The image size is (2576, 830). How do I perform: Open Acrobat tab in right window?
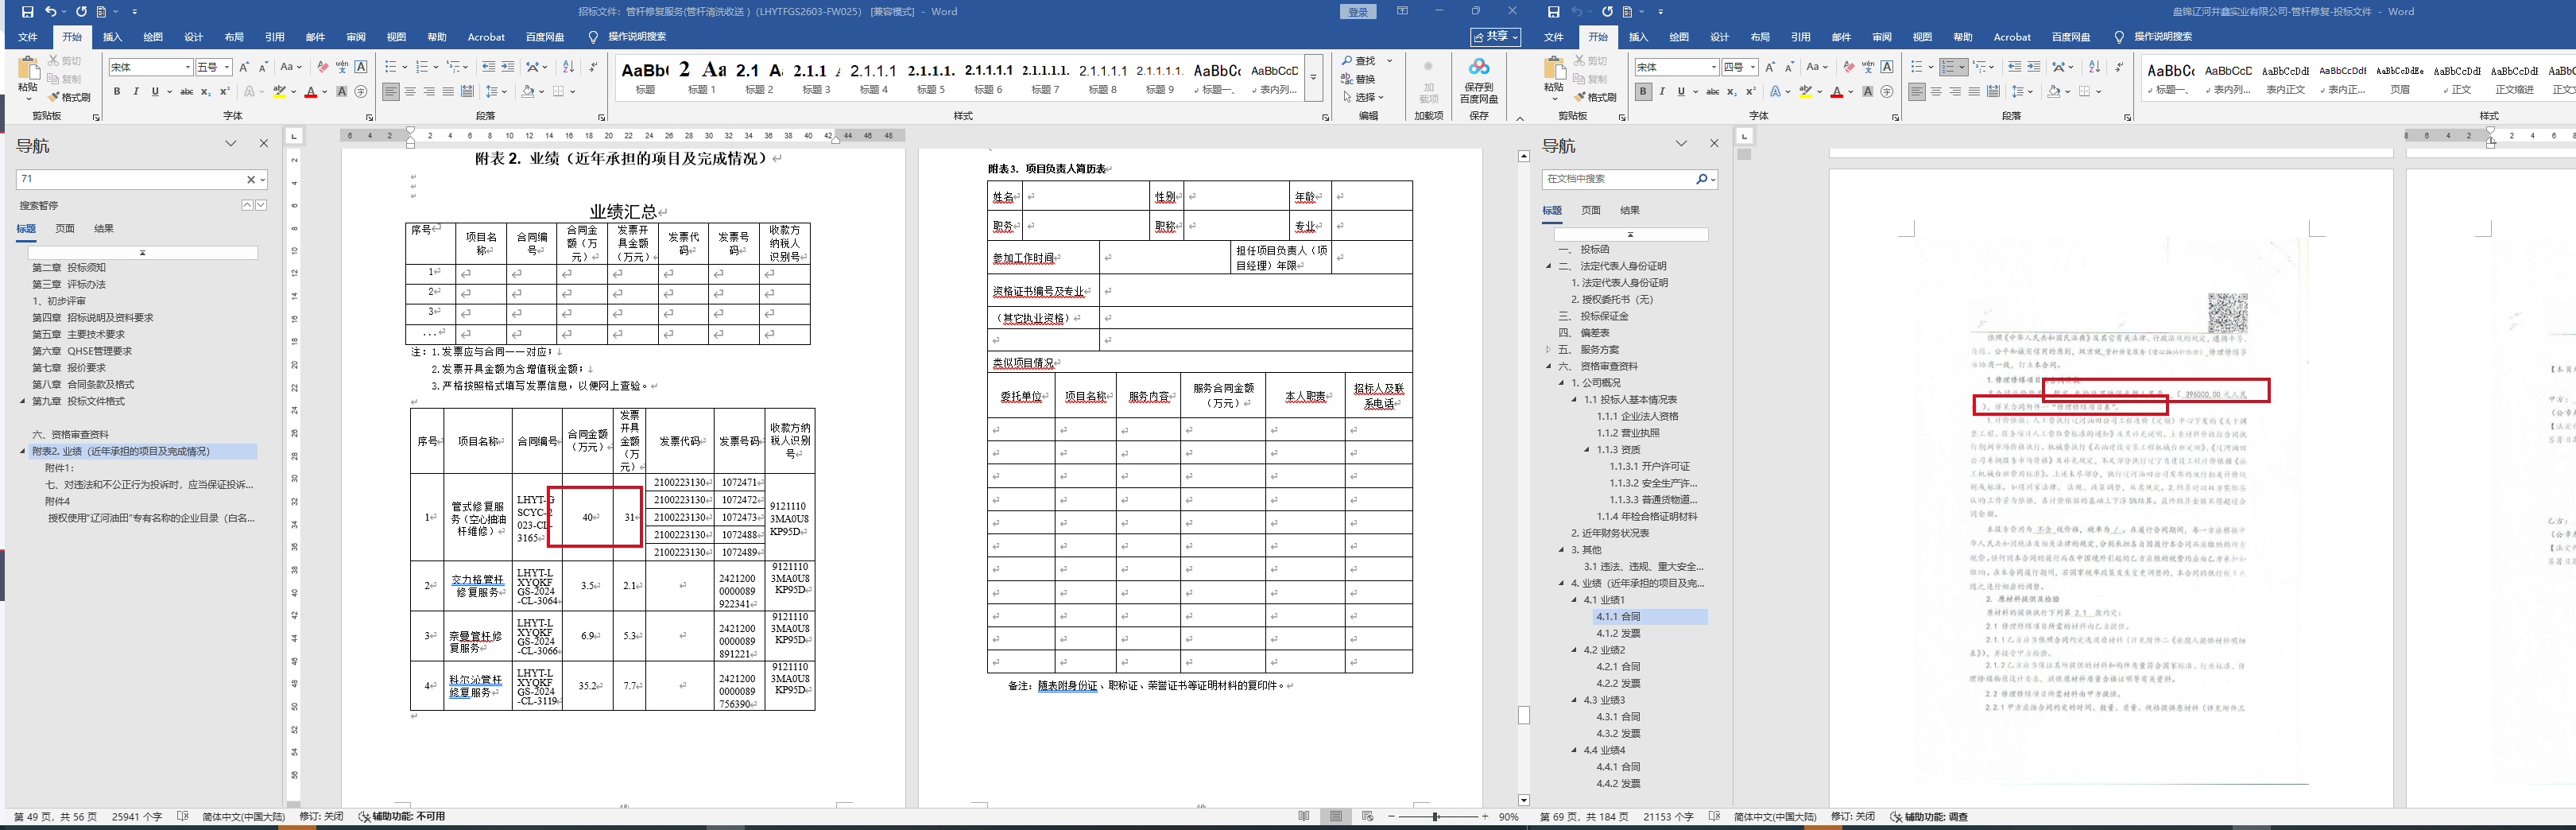point(2012,37)
